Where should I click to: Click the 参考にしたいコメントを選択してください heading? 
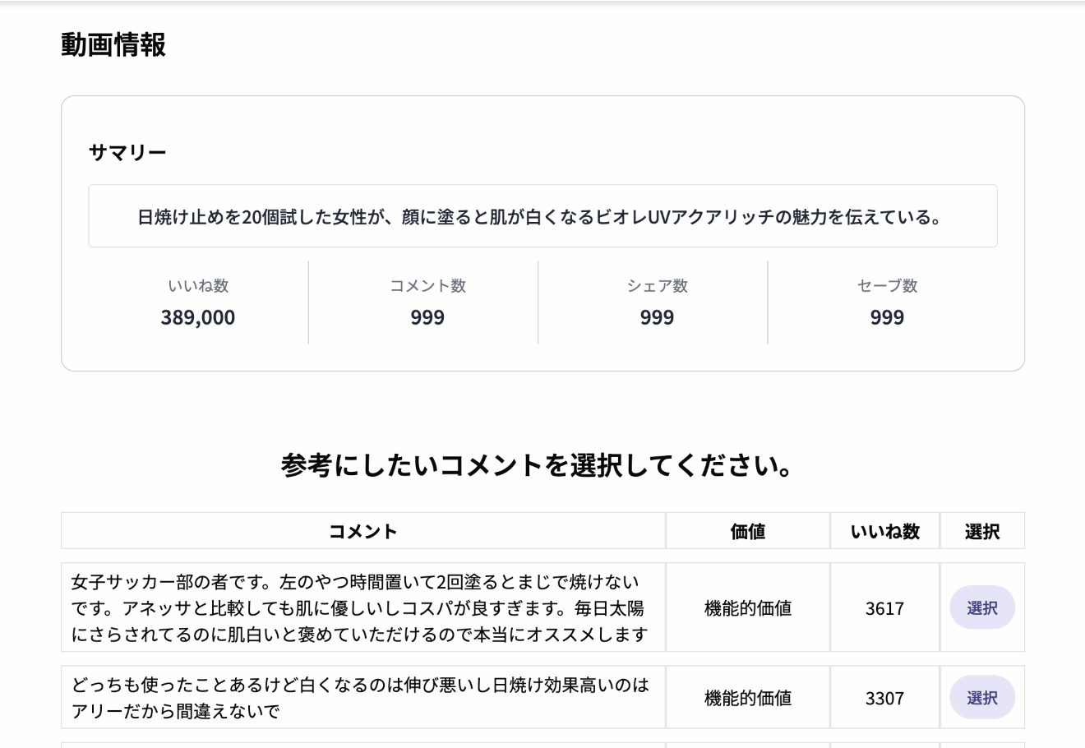point(538,465)
